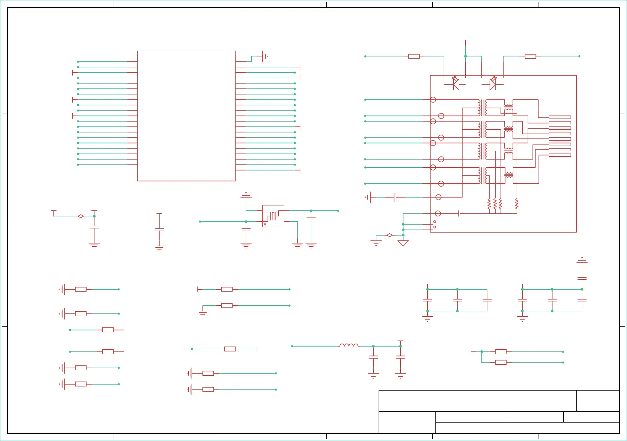The height and width of the screenshot is (441, 627).
Task: Select the sideways ground symbol on the IC's top-right pin
Action: click(x=265, y=56)
